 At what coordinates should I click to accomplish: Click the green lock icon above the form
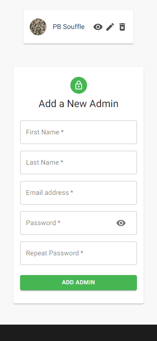click(79, 85)
